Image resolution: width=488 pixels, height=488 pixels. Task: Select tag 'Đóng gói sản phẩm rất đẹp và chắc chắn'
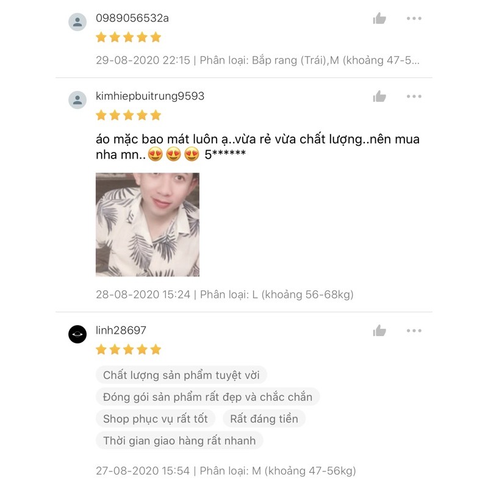point(207,397)
